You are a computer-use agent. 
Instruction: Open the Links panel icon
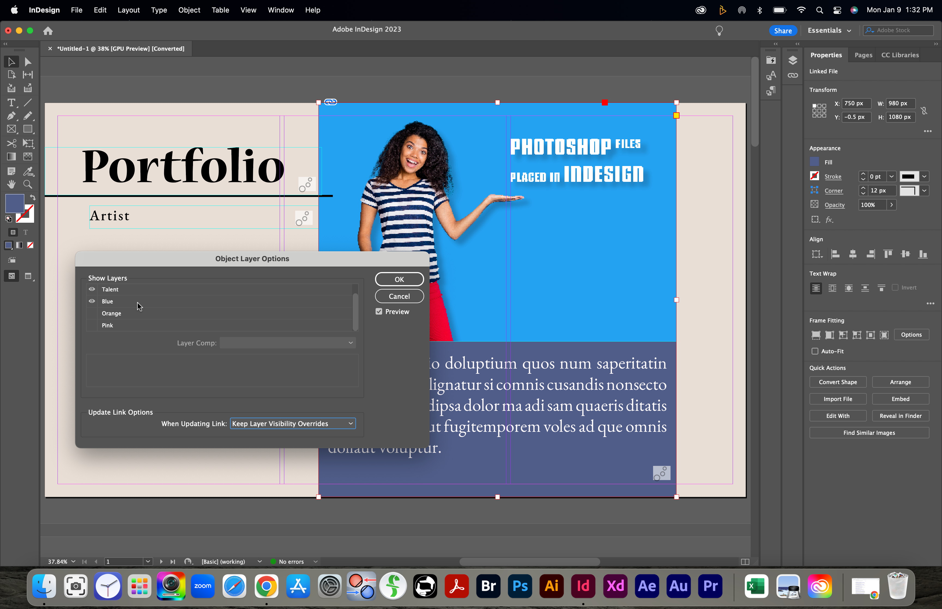793,75
